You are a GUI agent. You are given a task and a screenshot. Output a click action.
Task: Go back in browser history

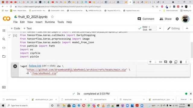[3, 7]
